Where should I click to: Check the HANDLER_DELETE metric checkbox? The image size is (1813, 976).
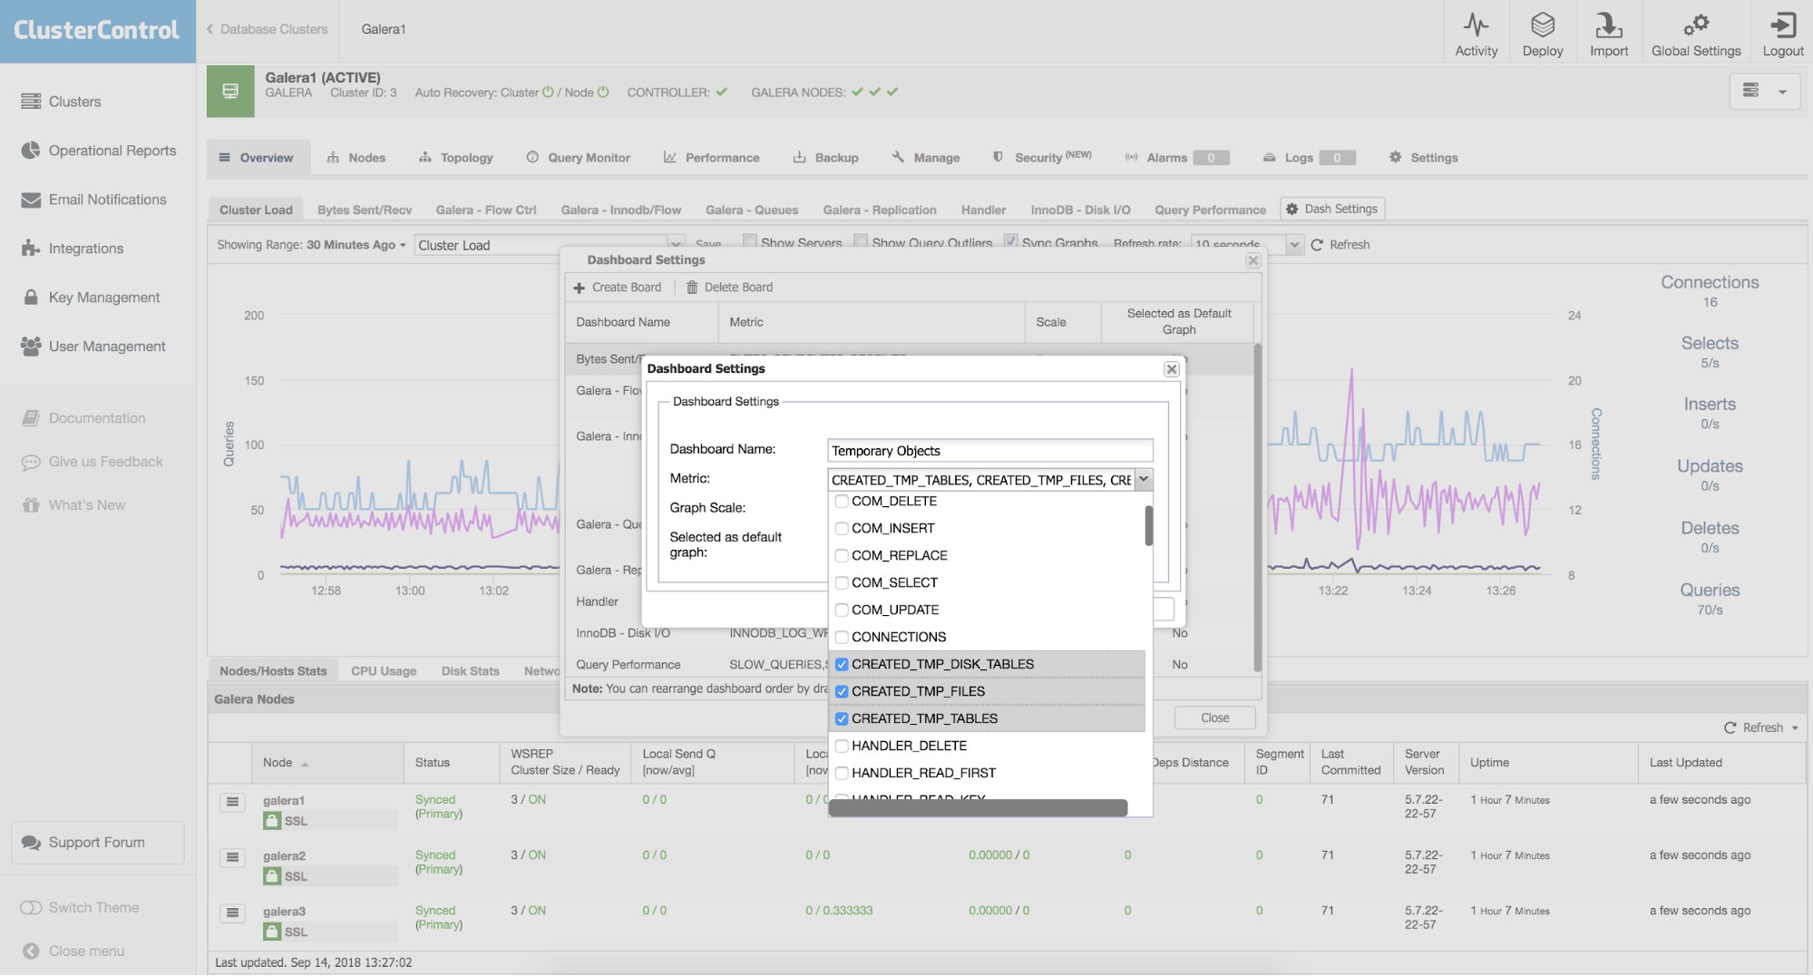pyautogui.click(x=842, y=746)
